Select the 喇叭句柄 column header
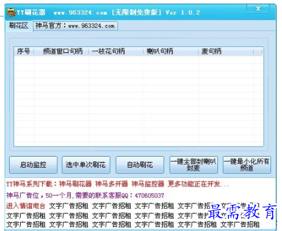The height and width of the screenshot is (231, 282). point(171,51)
